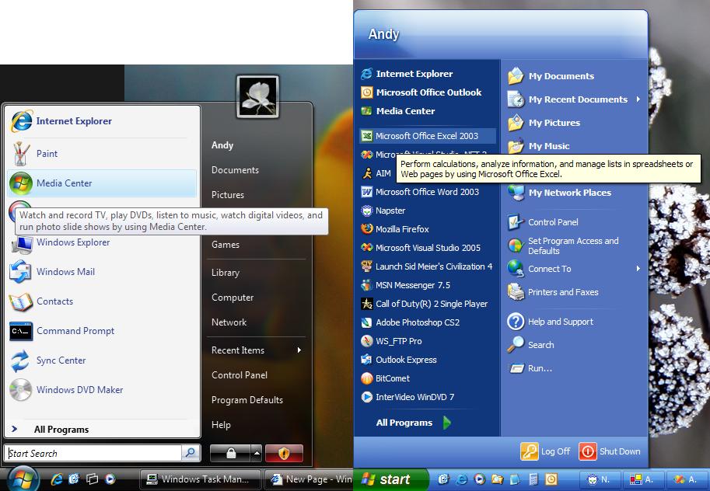This screenshot has height=491, width=710.
Task: Open power options arrow beside lock button
Action: 256,453
